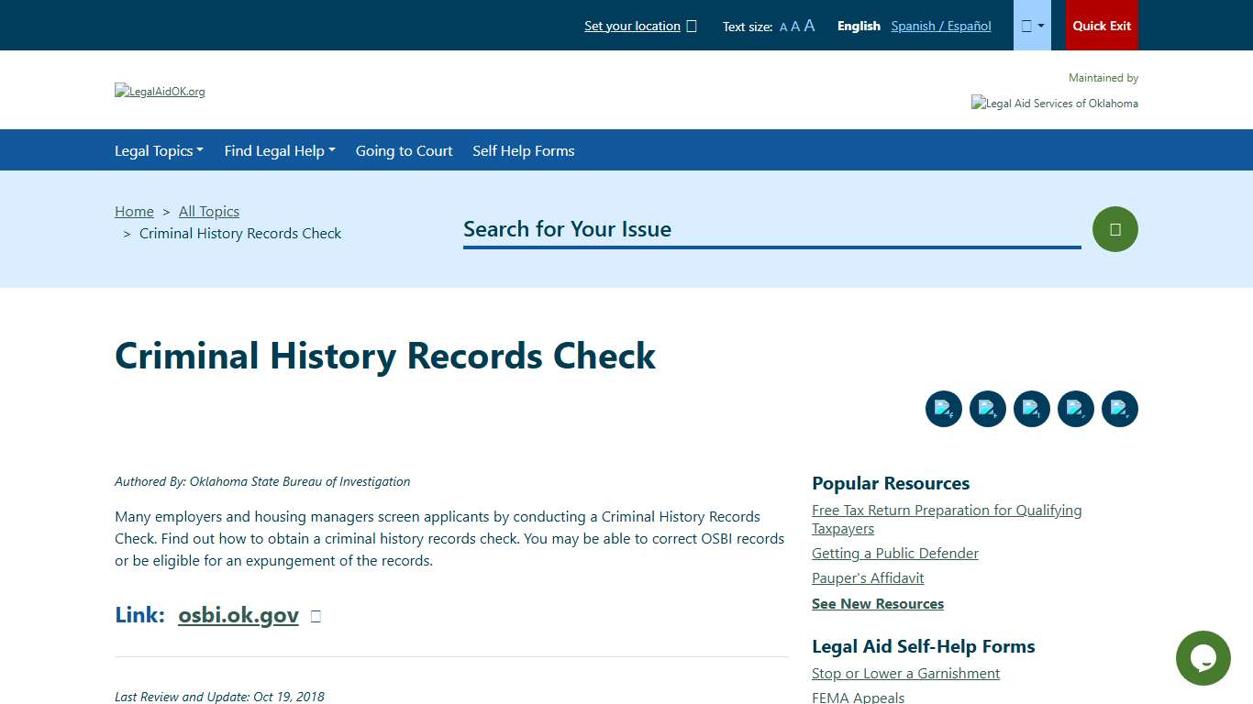Image resolution: width=1253 pixels, height=704 pixels.
Task: Select Going to Court in the navigation
Action: [404, 150]
